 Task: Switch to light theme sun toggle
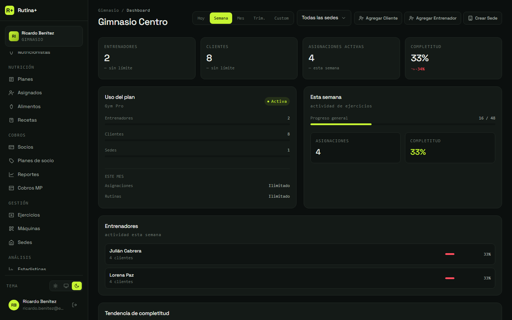[55, 286]
